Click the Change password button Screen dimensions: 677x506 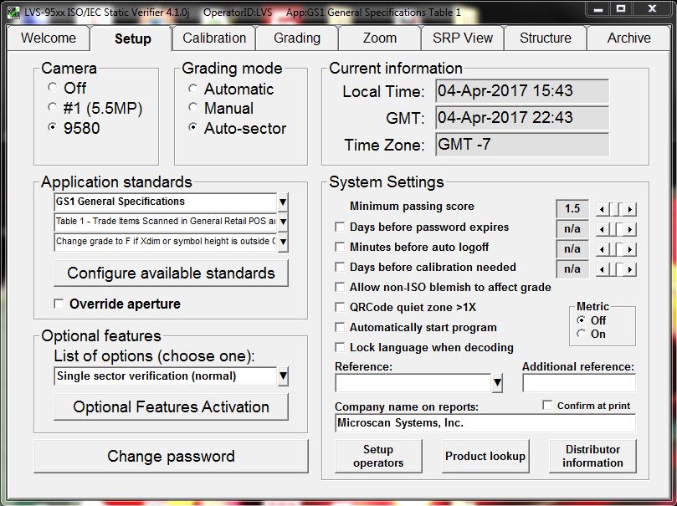(171, 456)
